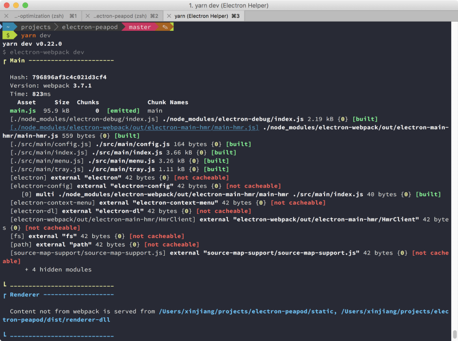Click the '/Users/xinjiang/projects/electron-peapod/static,' path

(x=248, y=311)
